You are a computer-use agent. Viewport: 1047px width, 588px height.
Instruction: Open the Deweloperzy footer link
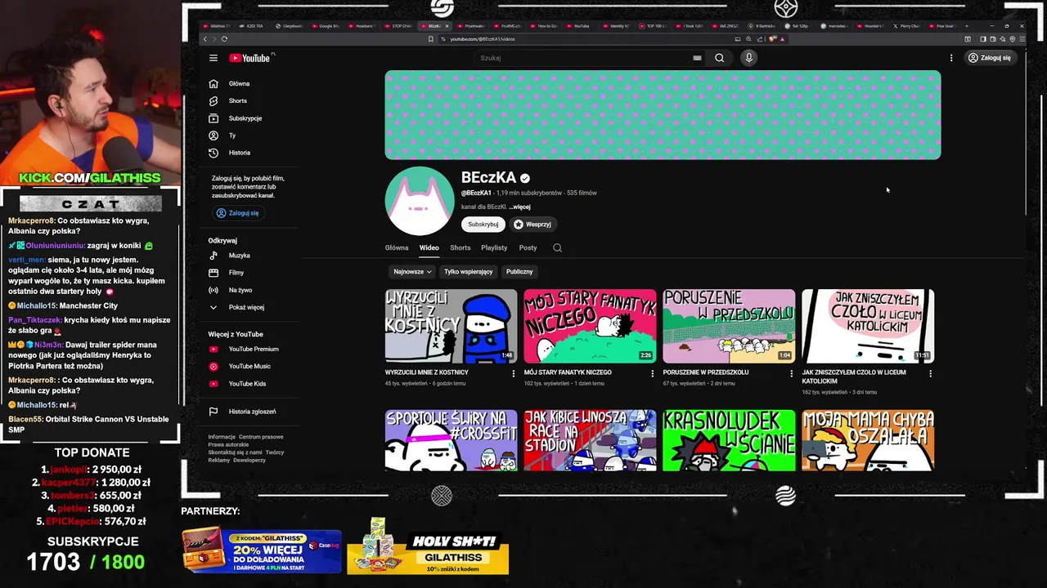[249, 460]
